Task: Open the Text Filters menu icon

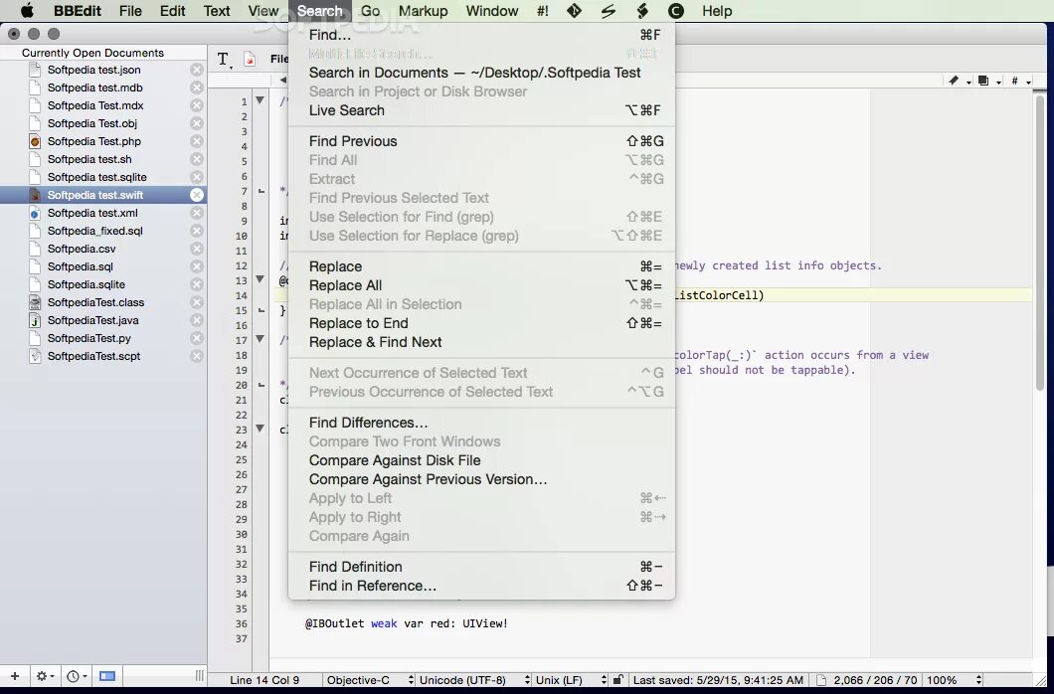Action: coord(642,11)
